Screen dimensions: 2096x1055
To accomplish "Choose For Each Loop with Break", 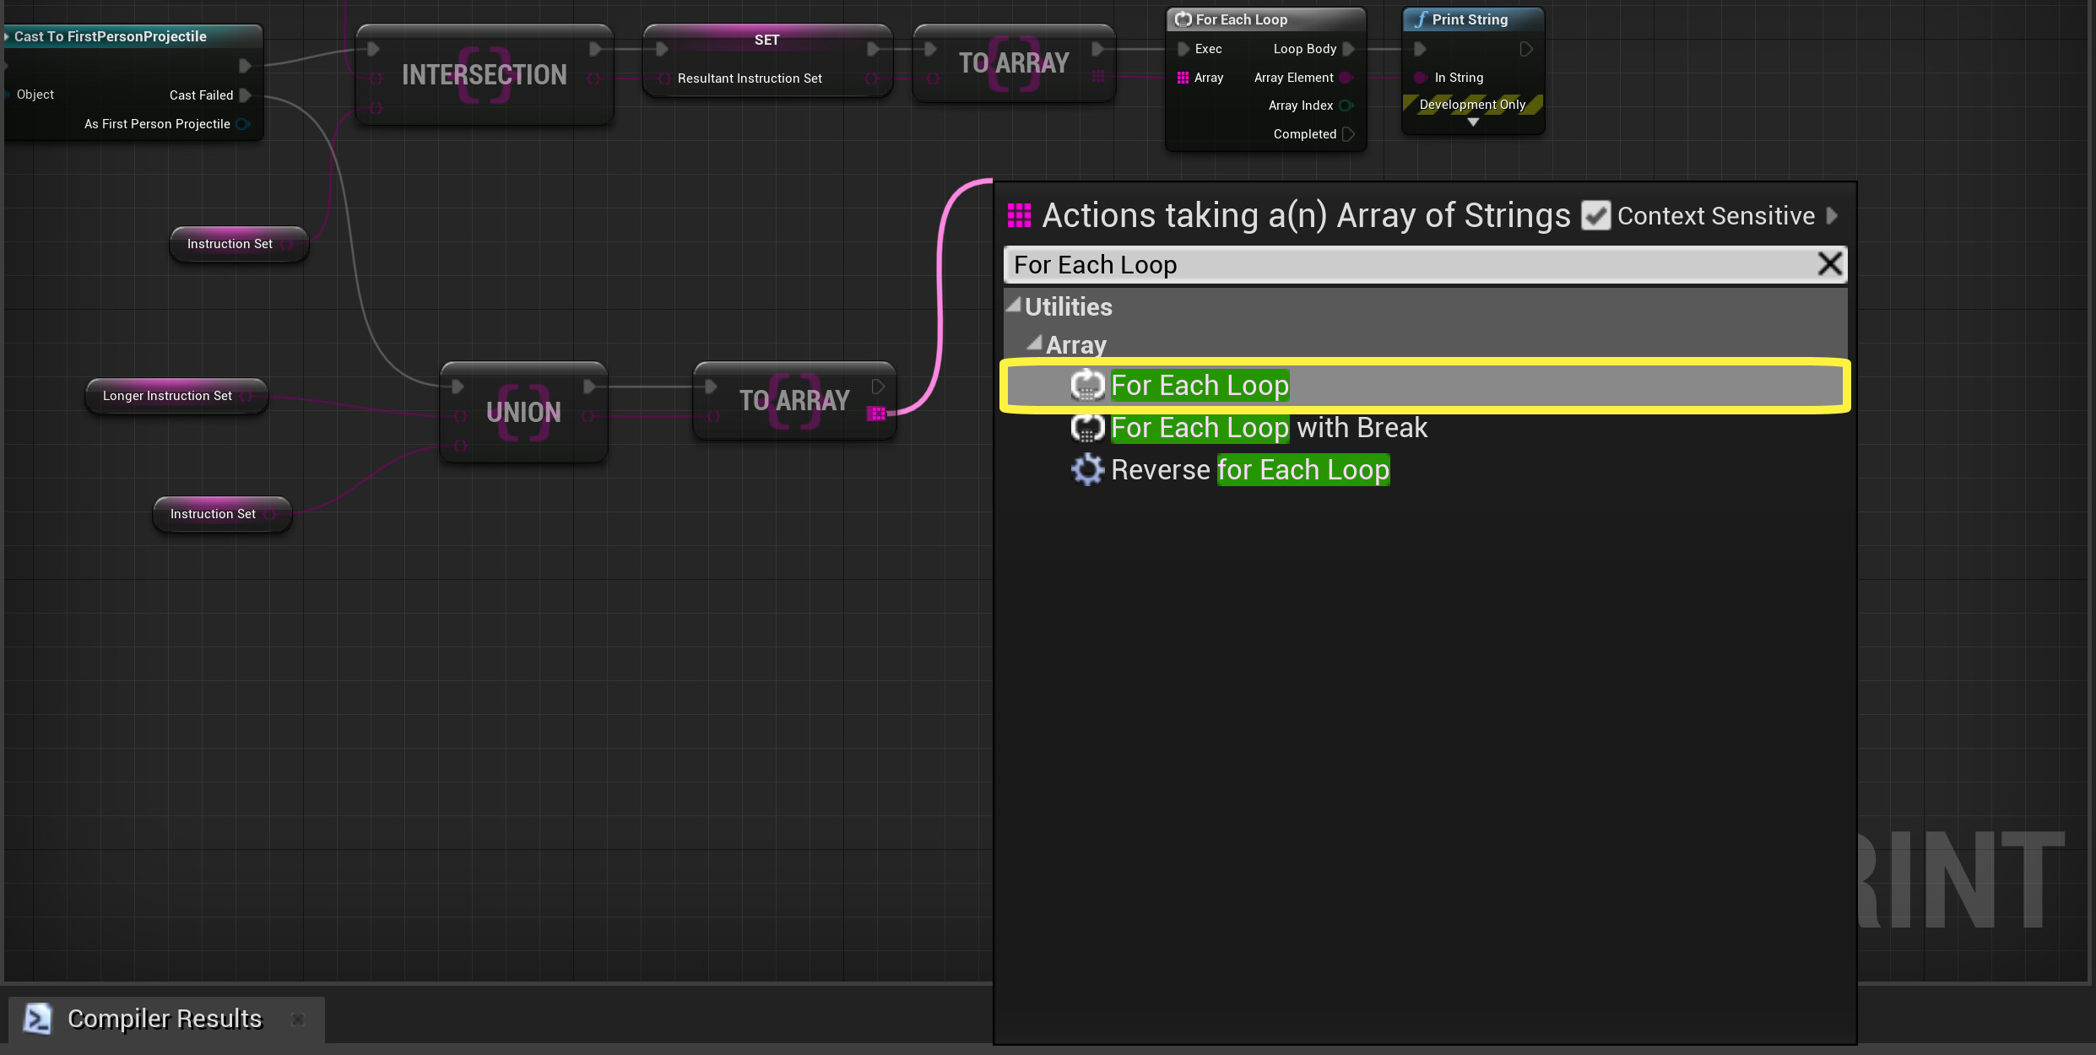I will [1268, 428].
